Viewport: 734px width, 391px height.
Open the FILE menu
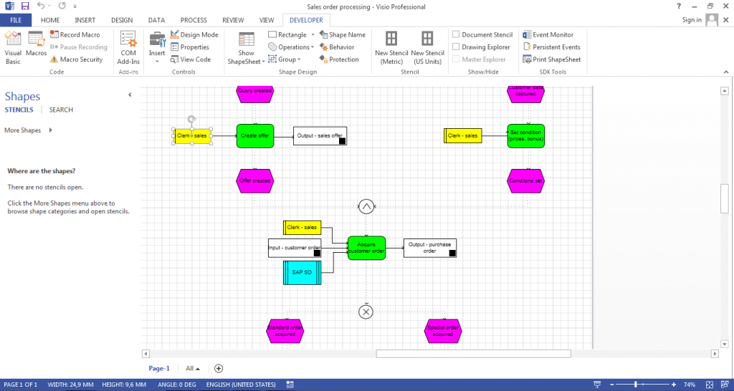(16, 20)
